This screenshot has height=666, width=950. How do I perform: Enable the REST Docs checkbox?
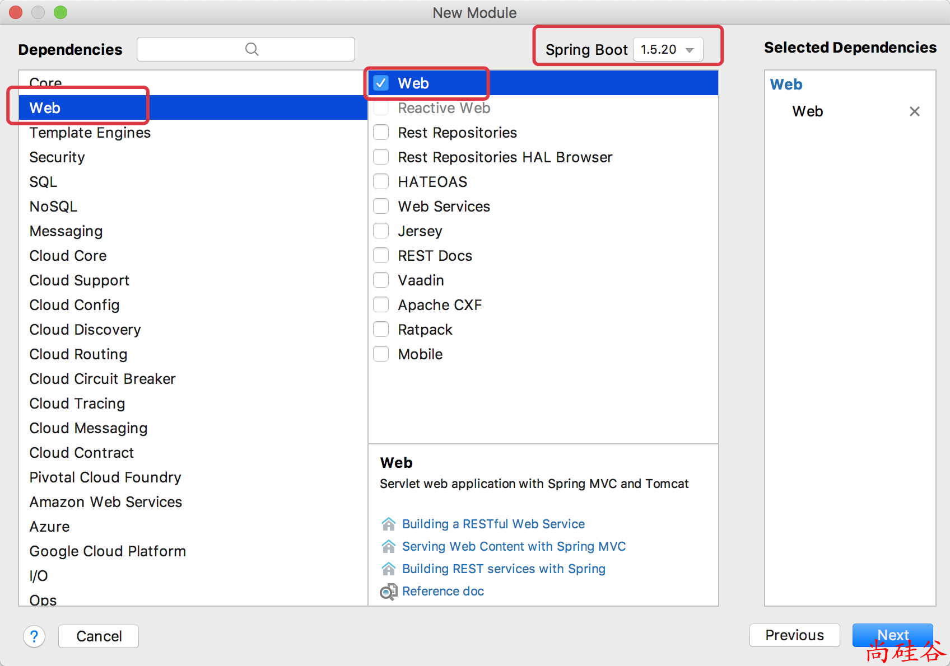[381, 256]
